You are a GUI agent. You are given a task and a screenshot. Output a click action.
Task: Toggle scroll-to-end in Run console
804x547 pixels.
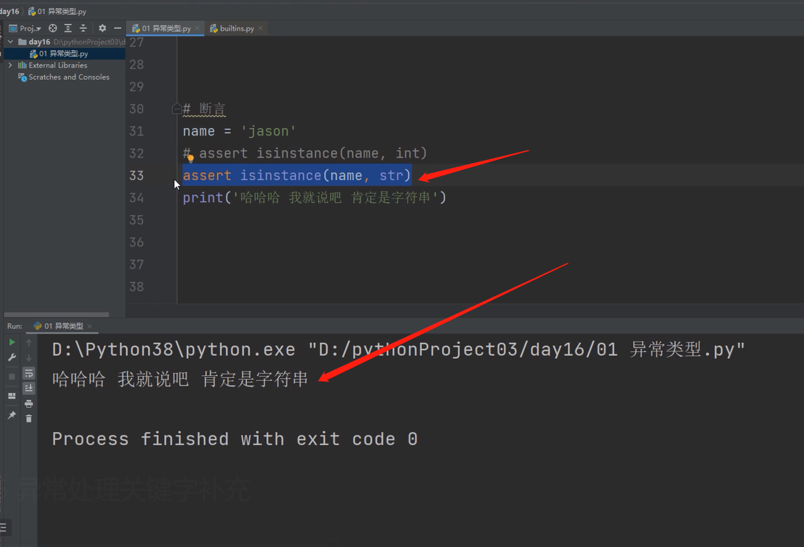(x=29, y=388)
